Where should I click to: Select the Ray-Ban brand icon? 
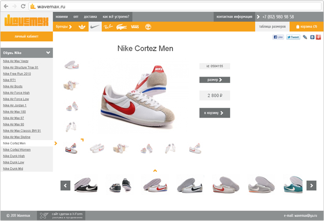pos(108,26)
